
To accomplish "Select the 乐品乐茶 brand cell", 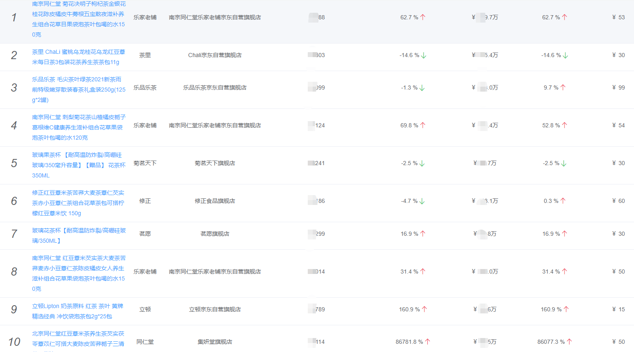I will pyautogui.click(x=145, y=87).
